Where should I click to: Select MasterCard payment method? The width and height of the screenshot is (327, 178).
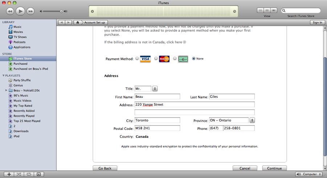(156, 59)
